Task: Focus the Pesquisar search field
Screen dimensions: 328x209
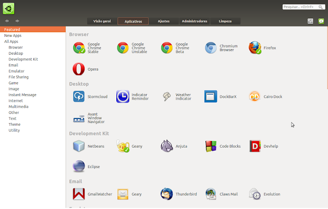Action: [x=303, y=7]
